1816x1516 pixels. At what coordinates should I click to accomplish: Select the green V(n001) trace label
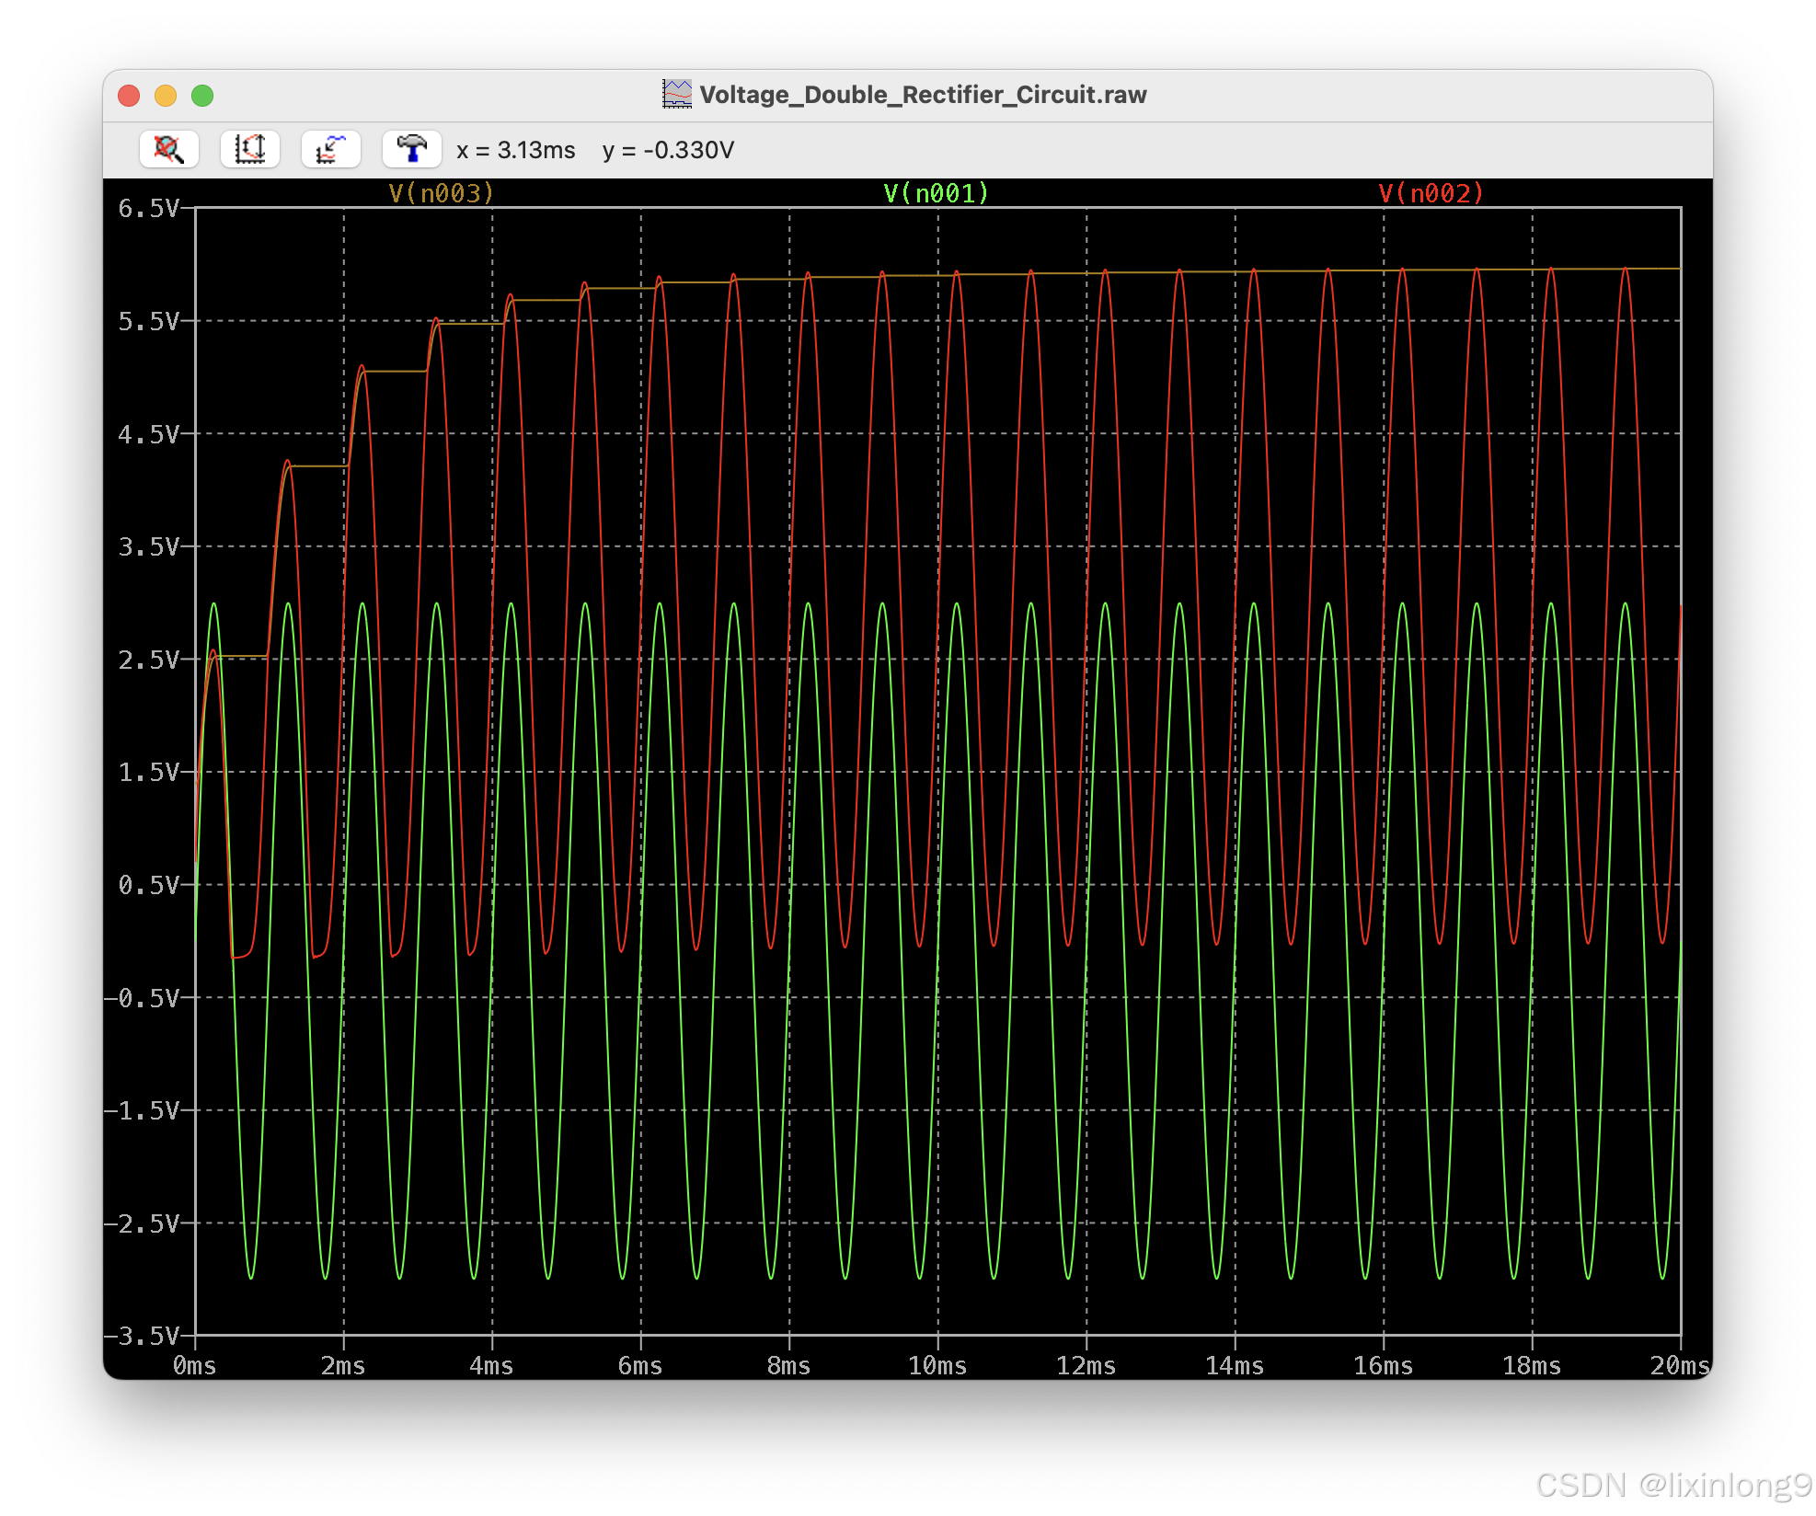coord(936,193)
